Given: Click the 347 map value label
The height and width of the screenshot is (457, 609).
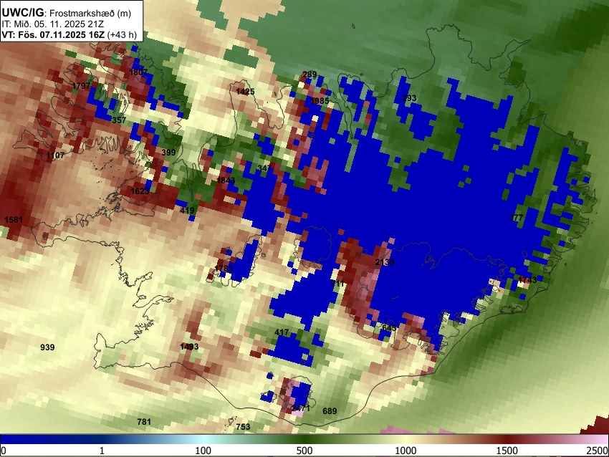Looking at the screenshot, I should pos(264,168).
